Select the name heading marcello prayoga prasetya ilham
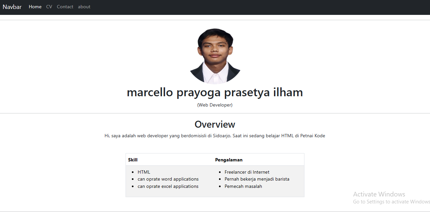430x212 pixels. pos(215,92)
